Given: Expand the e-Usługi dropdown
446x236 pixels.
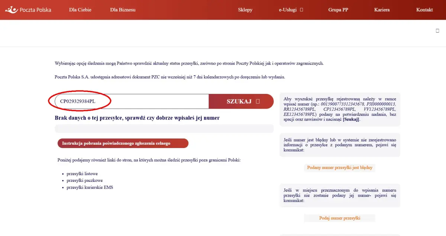Looking at the screenshot, I should click(x=291, y=10).
